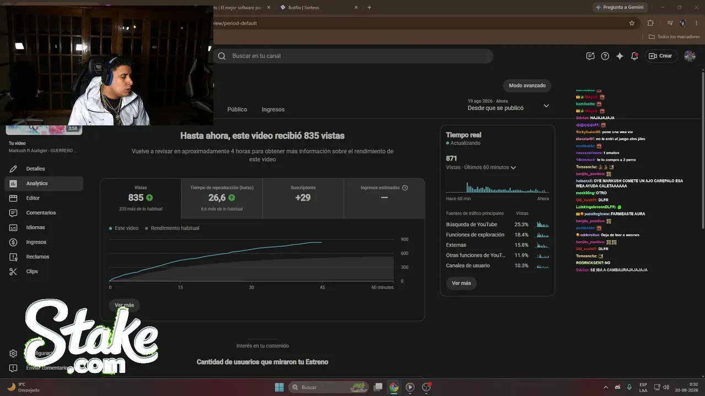
Task: Bookmark this page with the star icon
Action: (632, 23)
